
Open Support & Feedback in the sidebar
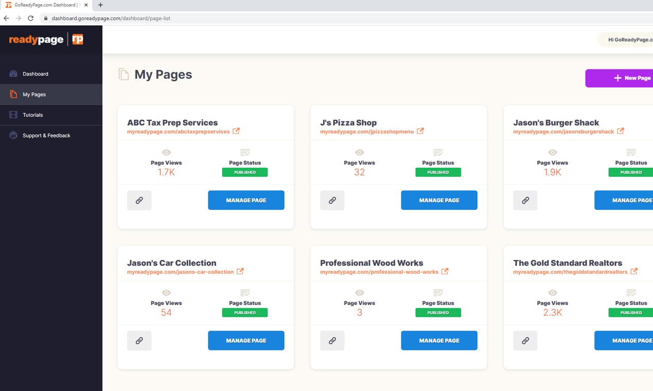pos(13,135)
